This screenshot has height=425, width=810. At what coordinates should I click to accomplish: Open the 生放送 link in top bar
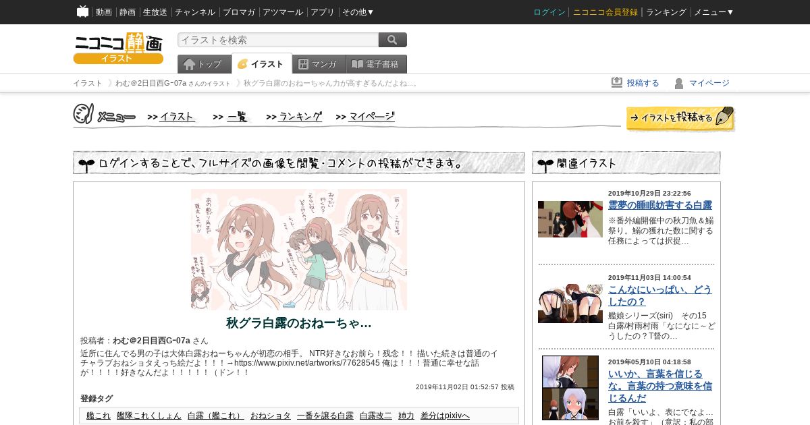click(155, 12)
